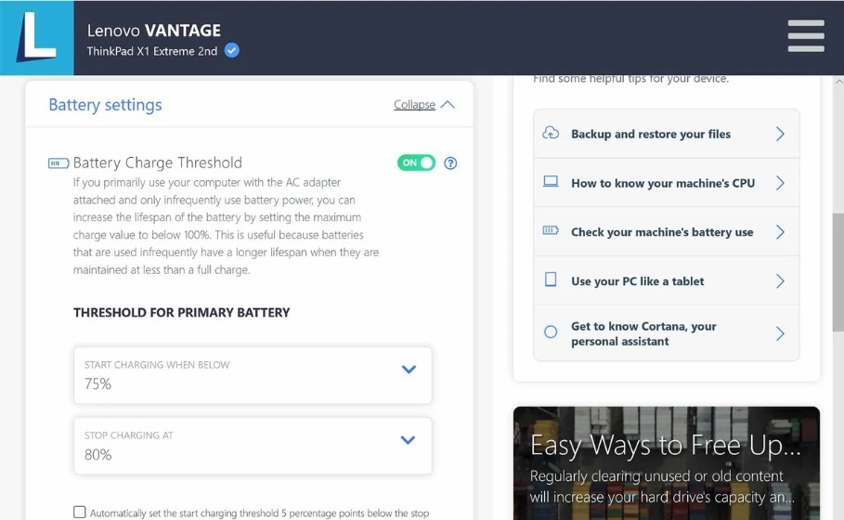
Task: Click the Battery Charge Threshold help icon
Action: 450,163
